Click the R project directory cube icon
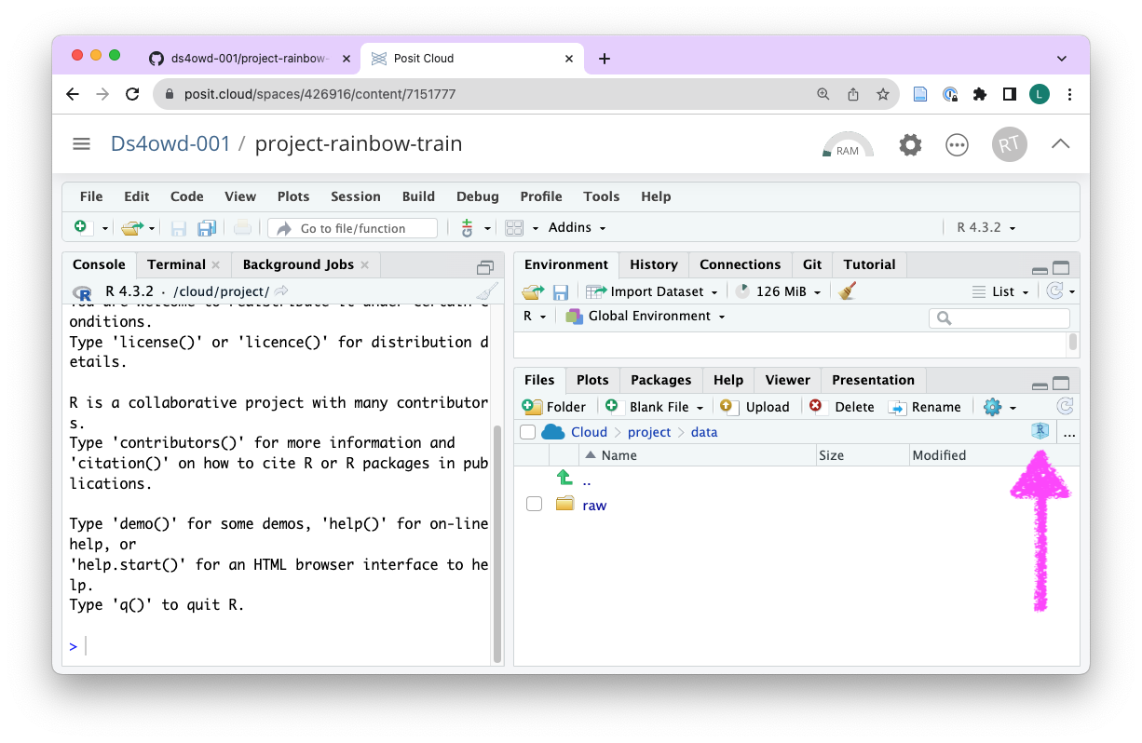 tap(1040, 432)
